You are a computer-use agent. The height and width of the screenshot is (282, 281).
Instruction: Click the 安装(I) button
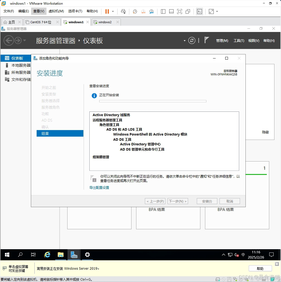coord(207,201)
